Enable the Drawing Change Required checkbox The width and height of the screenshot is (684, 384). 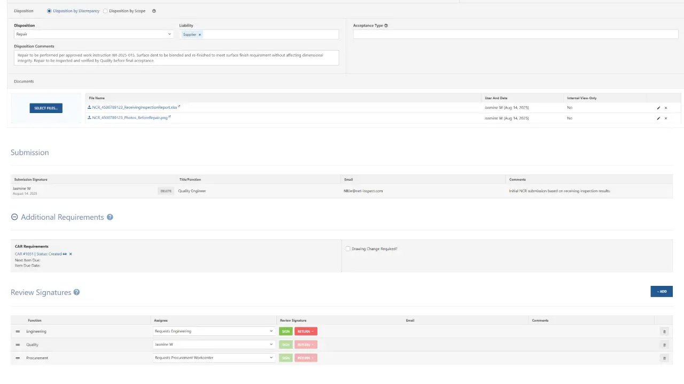coord(348,249)
